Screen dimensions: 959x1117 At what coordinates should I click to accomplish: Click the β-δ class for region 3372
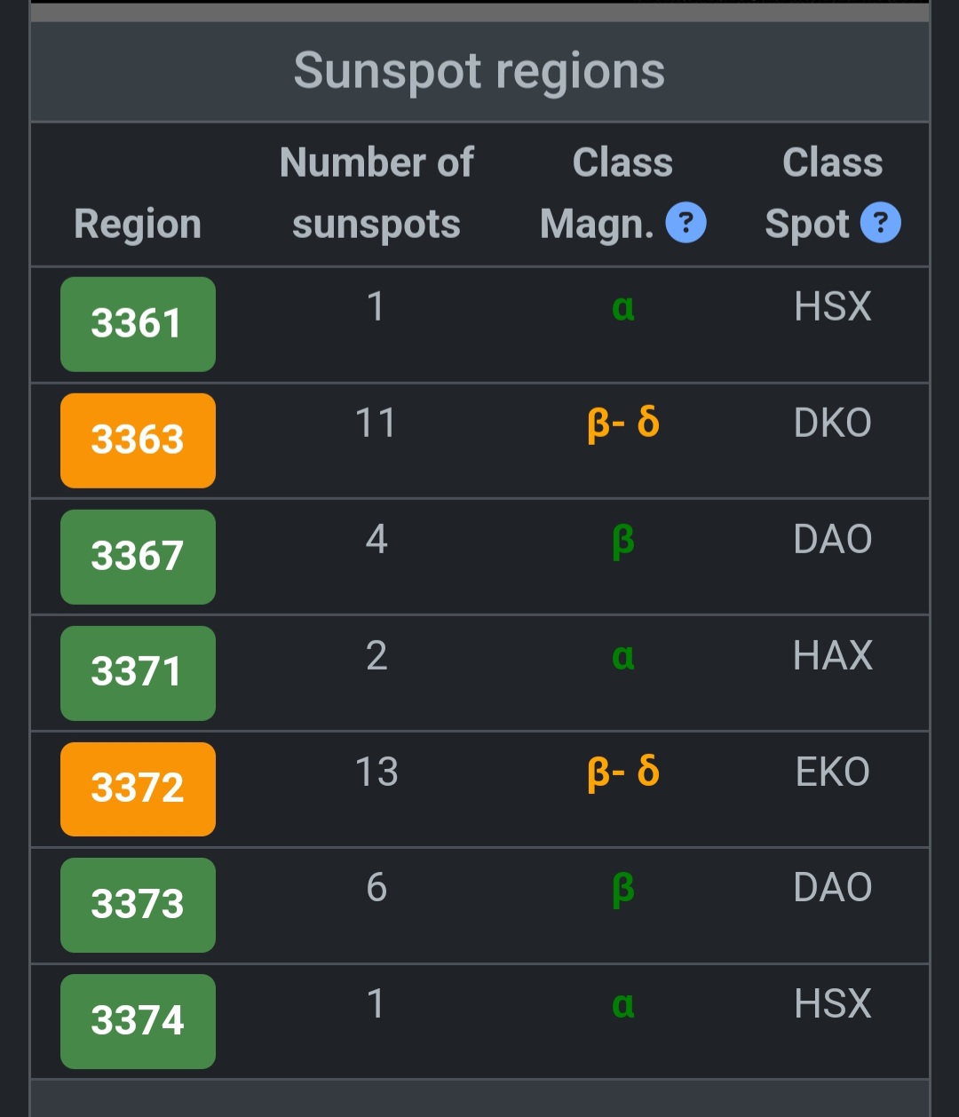click(623, 772)
